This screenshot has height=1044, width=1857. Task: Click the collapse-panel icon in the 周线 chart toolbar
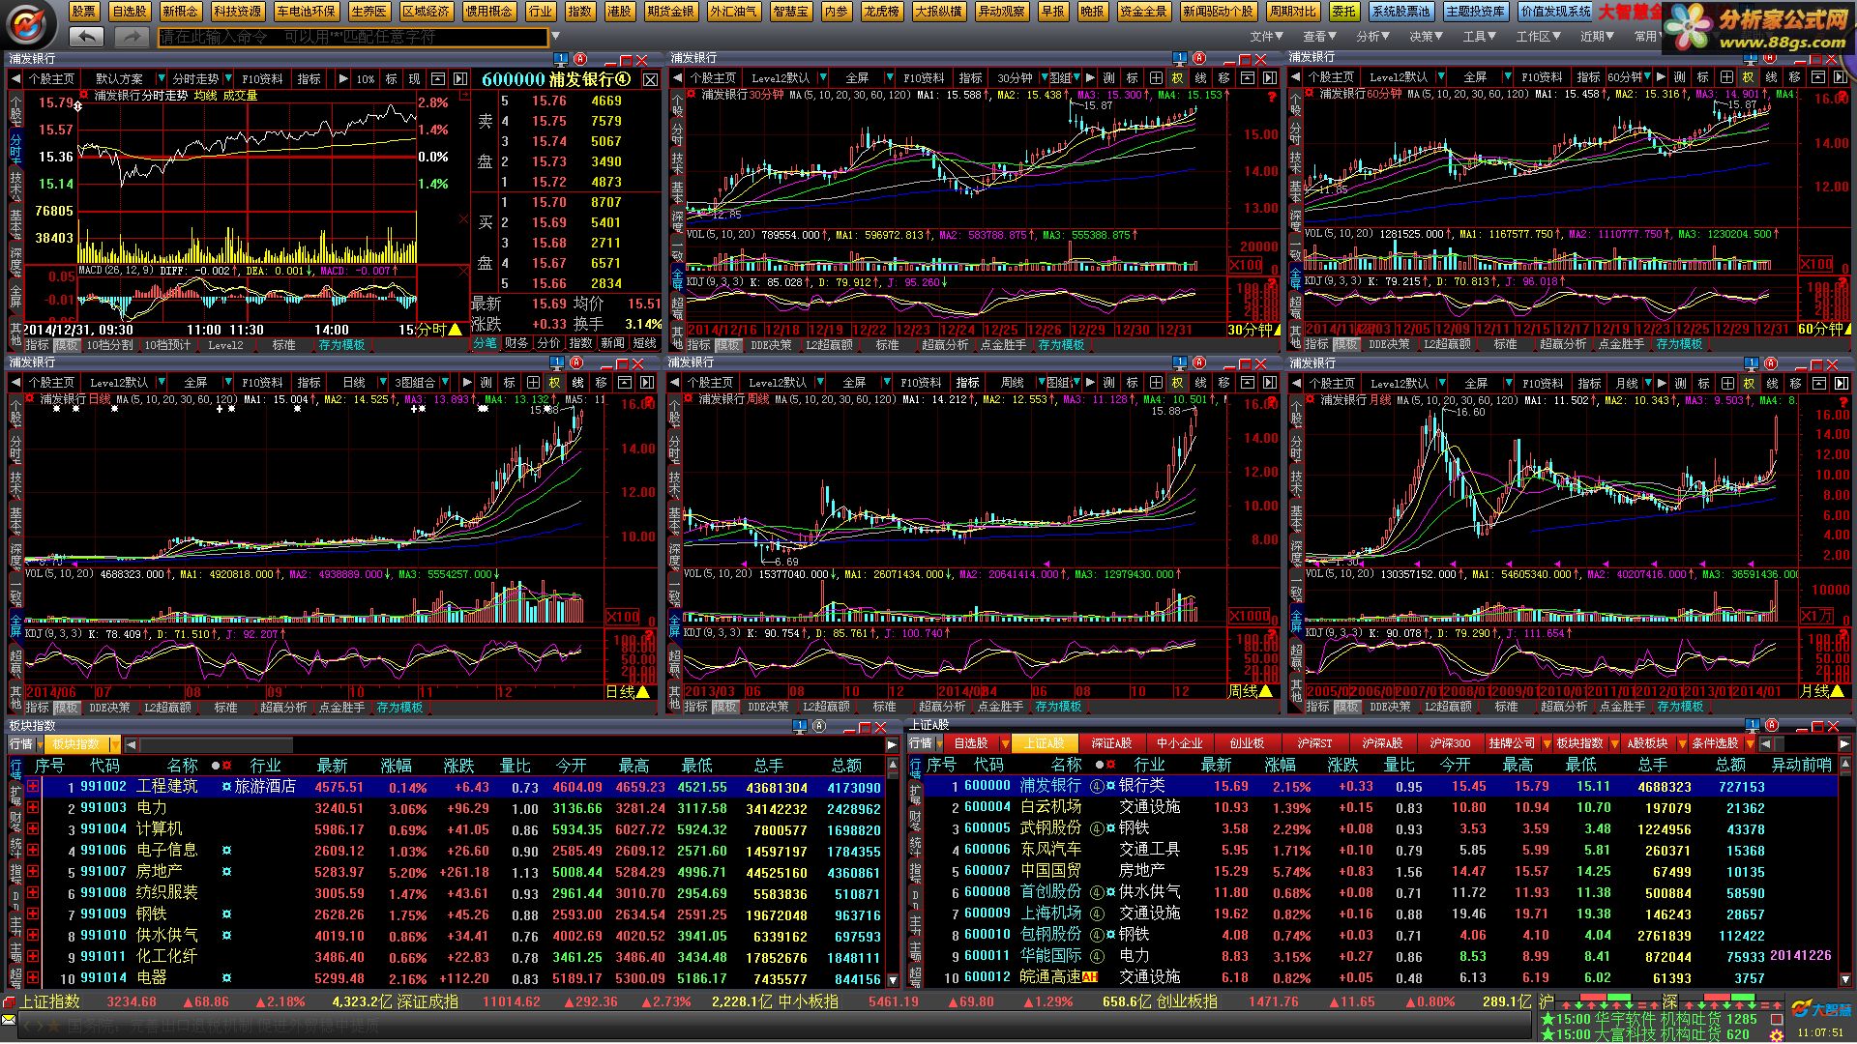click(1247, 383)
